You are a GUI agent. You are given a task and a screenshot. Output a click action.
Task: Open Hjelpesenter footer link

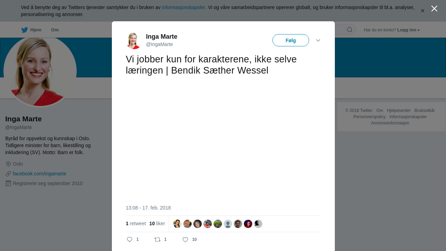coord(399,111)
